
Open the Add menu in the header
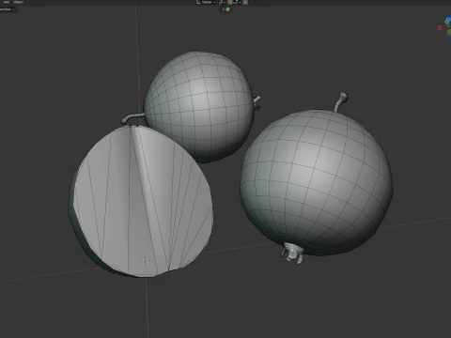(7, 2)
